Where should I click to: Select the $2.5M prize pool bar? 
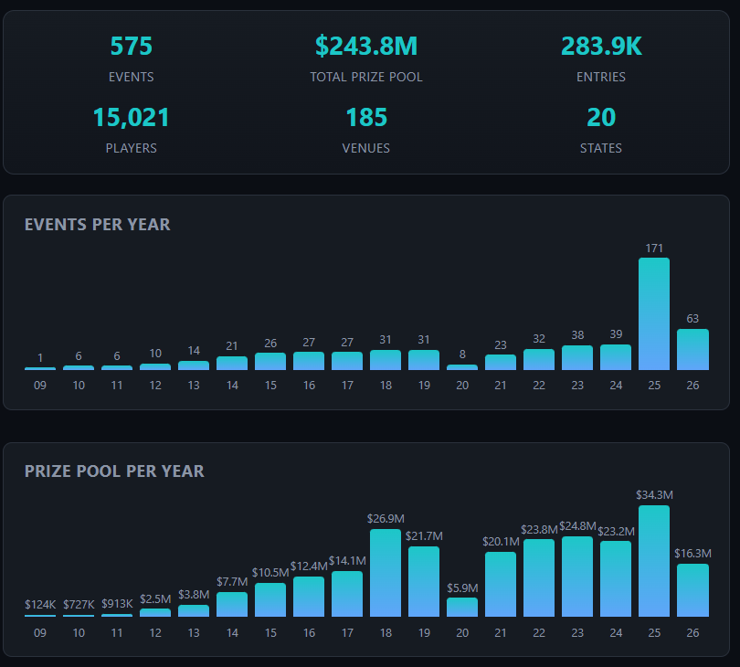[155, 613]
